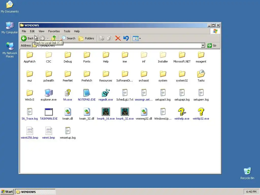Click the taskbar clock showing 6:40 PM

(251, 192)
